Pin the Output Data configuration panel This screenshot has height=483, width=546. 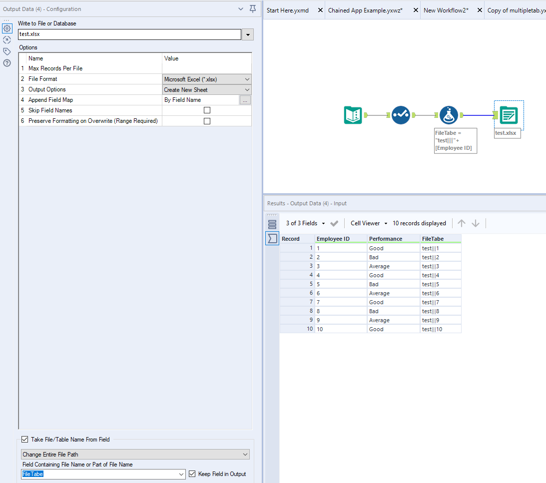[252, 8]
